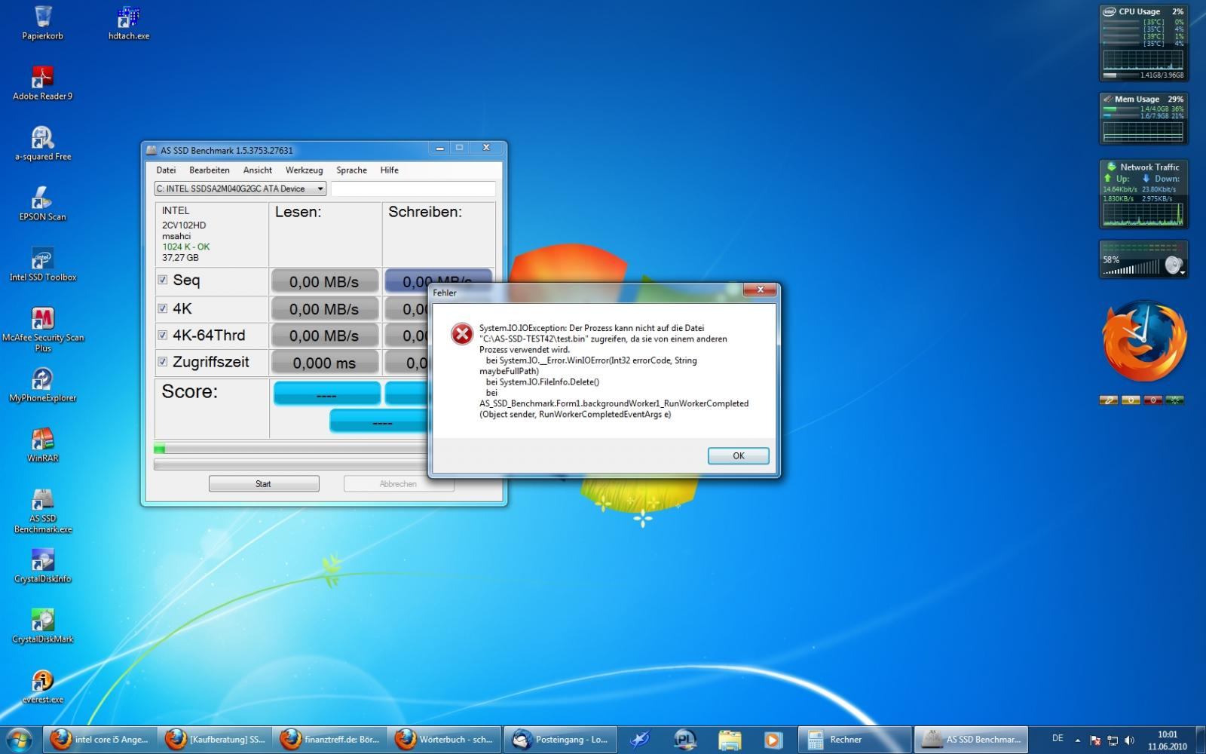1206x754 pixels.
Task: Click the empty text field beside the drive dropdown
Action: (x=413, y=188)
